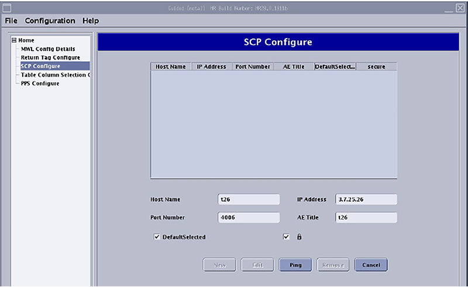Screen dimensions: 468x287
Task: Uncheck the secure checkbox beside the padlock
Action: pos(286,237)
